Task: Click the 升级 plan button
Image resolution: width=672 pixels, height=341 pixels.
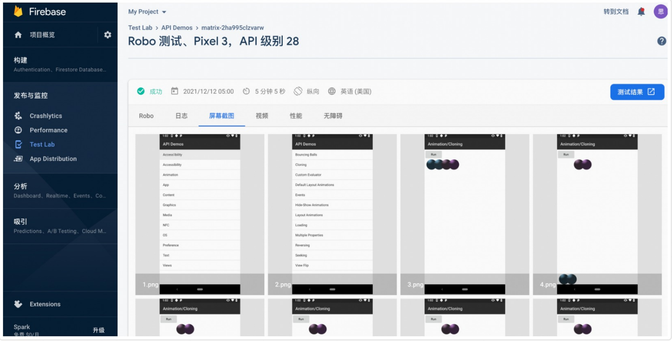Action: [x=98, y=330]
